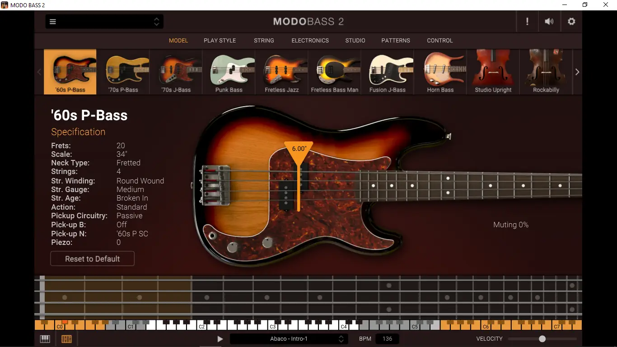Go to the STRING tab
The height and width of the screenshot is (347, 617).
point(264,41)
